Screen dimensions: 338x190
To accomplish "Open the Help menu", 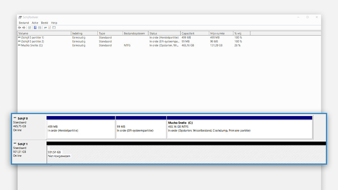I will 54,23.
